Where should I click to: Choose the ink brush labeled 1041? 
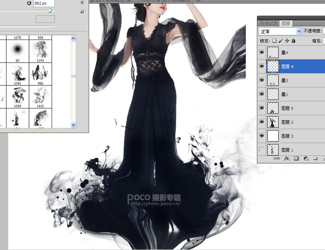pyautogui.click(x=18, y=74)
